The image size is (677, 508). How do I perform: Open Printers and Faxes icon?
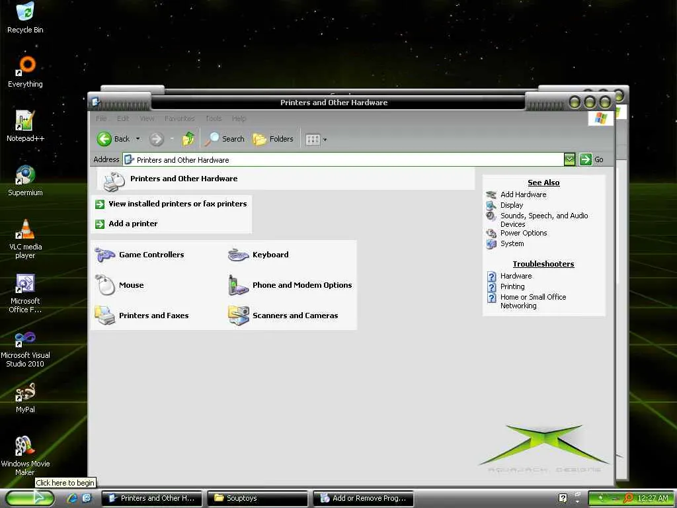(141, 316)
